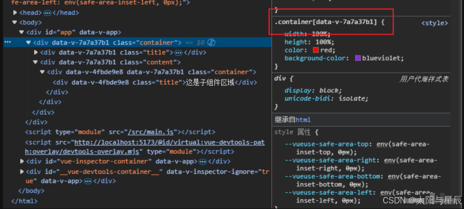Click the width: 100% declaration
The width and height of the screenshot is (464, 209).
(x=307, y=33)
